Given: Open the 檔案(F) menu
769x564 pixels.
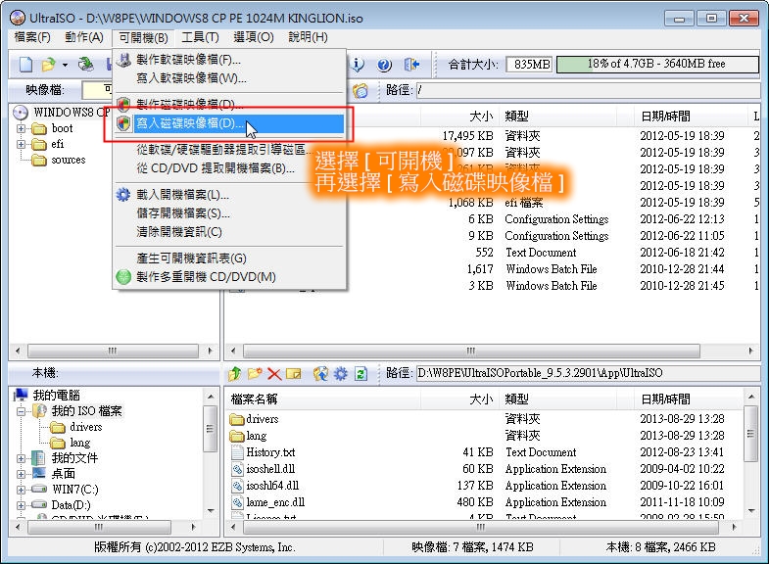Looking at the screenshot, I should click(32, 37).
